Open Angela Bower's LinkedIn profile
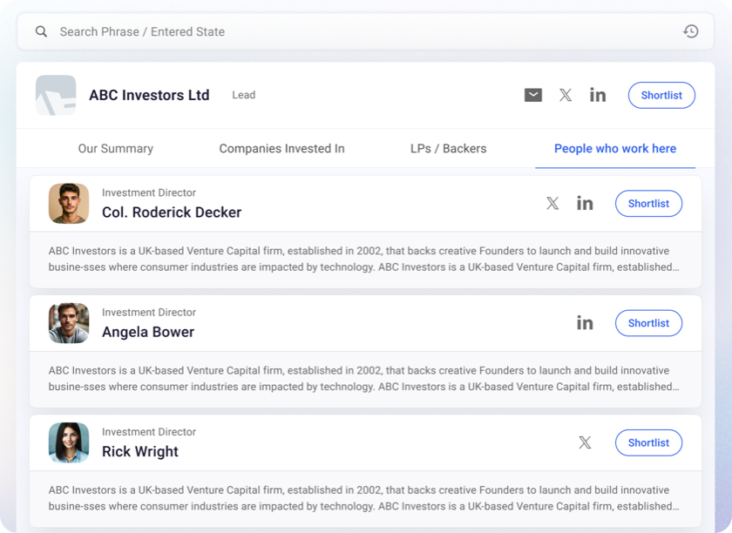This screenshot has width=732, height=533. (x=585, y=322)
